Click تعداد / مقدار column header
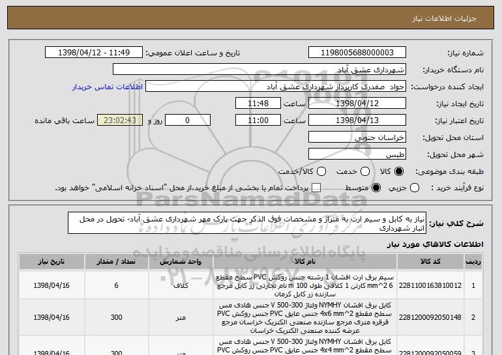This screenshot has width=502, height=355. pos(116,262)
